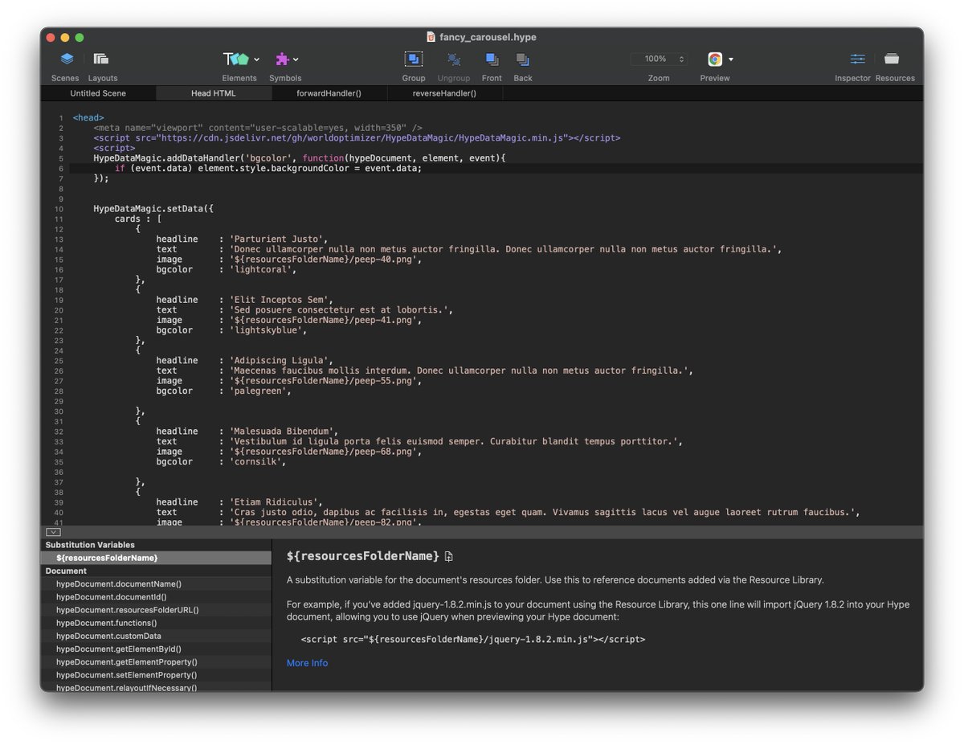Collapse the bottom reference panel chevron
This screenshot has height=745, width=964.
tap(53, 532)
